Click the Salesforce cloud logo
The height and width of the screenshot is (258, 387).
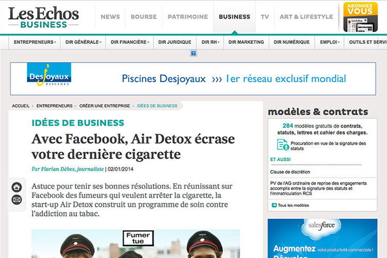[x=321, y=226]
